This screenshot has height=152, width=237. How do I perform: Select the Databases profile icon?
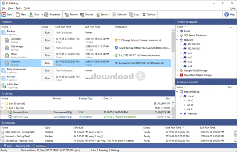pos(7,40)
